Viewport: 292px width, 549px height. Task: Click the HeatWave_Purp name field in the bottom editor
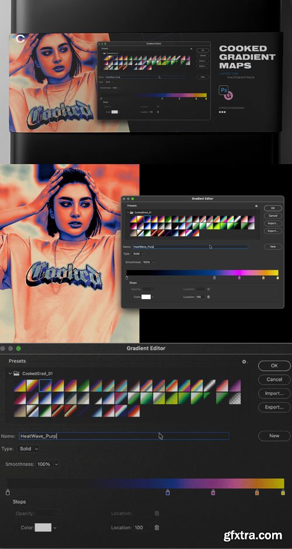point(124,436)
